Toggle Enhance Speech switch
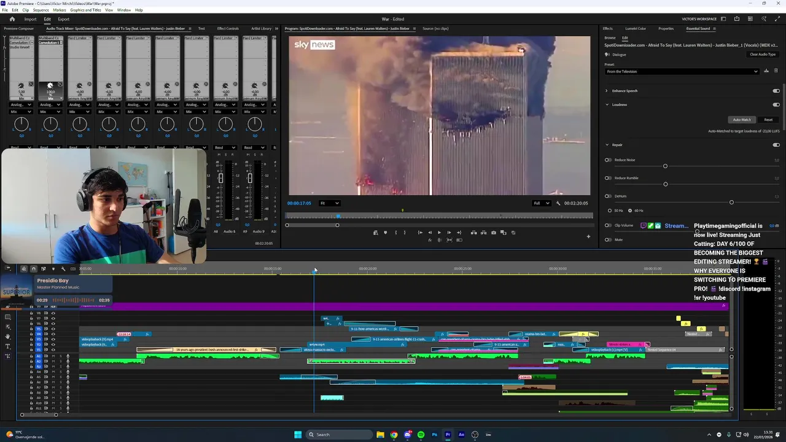The width and height of the screenshot is (786, 442). point(776,91)
